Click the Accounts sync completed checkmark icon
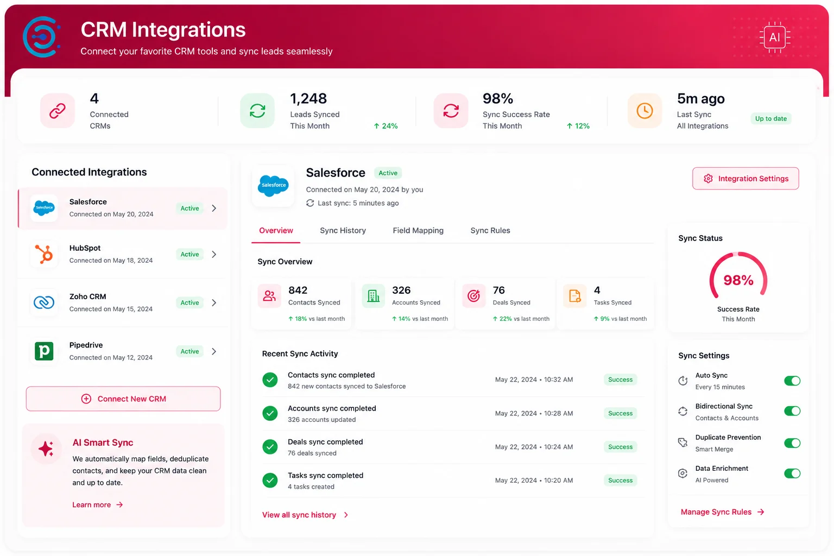The image size is (834, 556). [x=270, y=414]
